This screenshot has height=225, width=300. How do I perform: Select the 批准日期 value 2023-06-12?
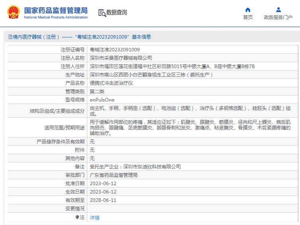103,184
